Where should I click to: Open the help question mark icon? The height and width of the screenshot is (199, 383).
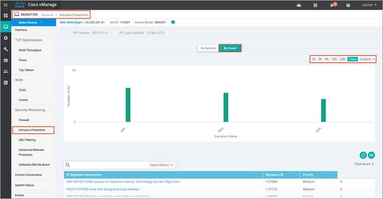click(348, 5)
